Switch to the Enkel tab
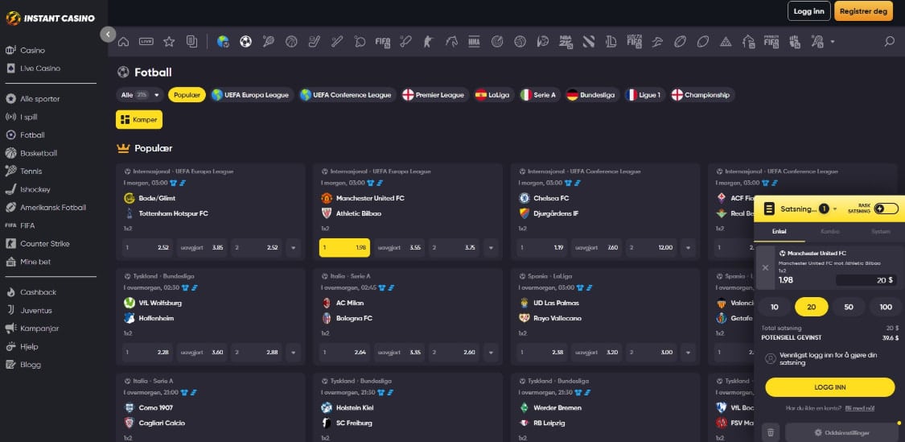This screenshot has width=905, height=442. (x=780, y=231)
